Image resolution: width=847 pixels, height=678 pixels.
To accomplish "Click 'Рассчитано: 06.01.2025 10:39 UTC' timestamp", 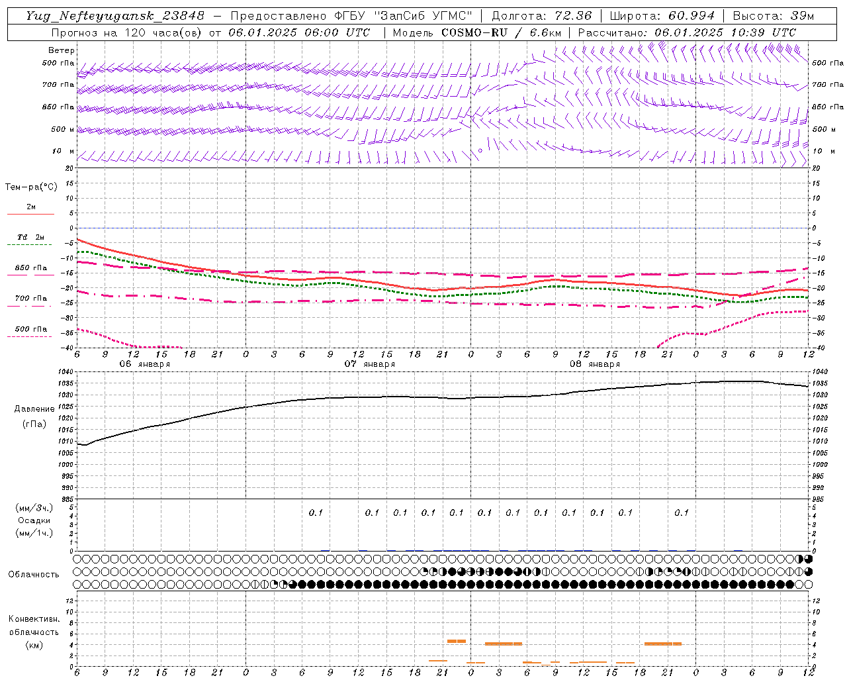I will tap(687, 32).
